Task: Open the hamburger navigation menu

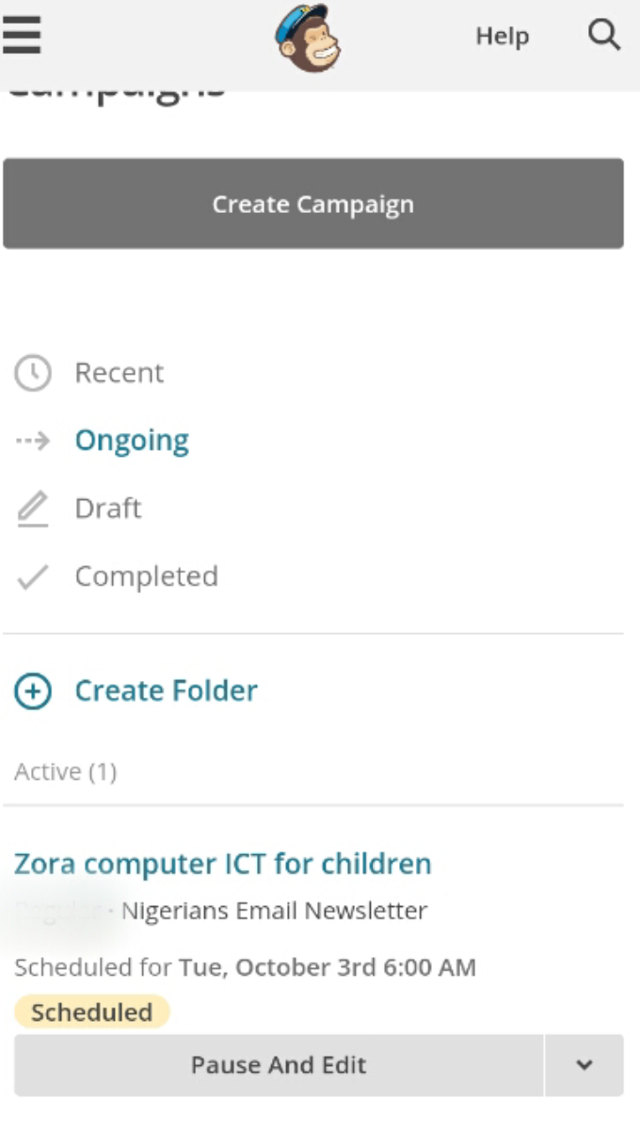Action: (21, 36)
